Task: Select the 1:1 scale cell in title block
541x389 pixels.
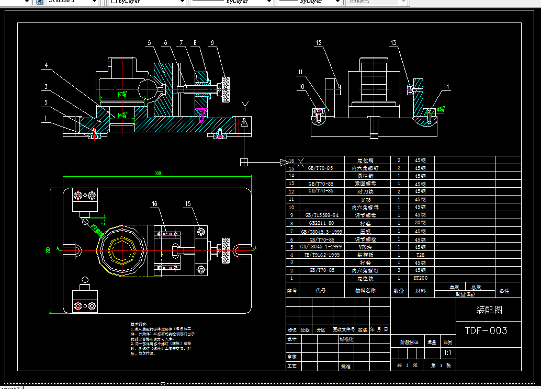Action: 447,353
